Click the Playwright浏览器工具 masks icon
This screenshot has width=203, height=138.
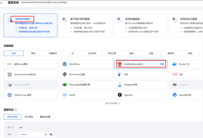pos(65,85)
